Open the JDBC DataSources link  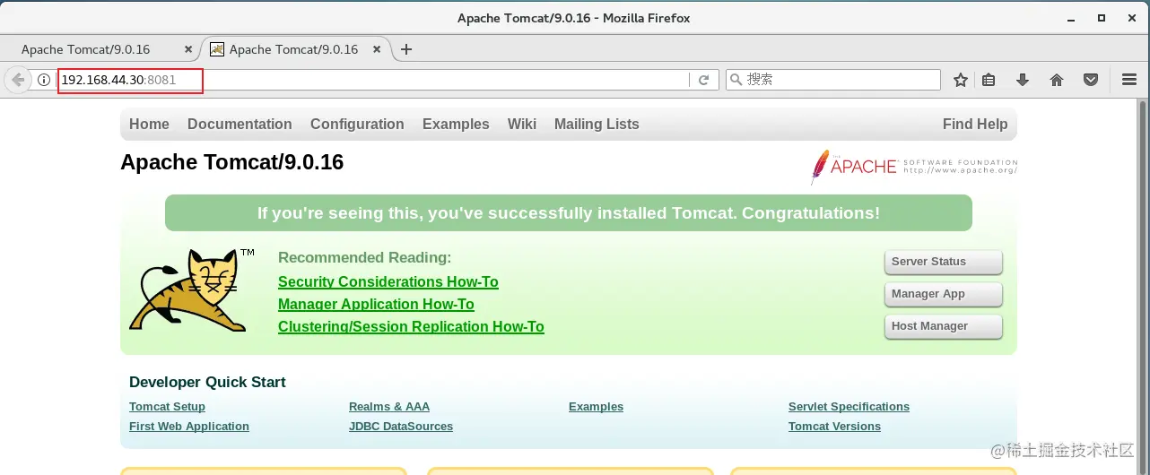point(401,427)
